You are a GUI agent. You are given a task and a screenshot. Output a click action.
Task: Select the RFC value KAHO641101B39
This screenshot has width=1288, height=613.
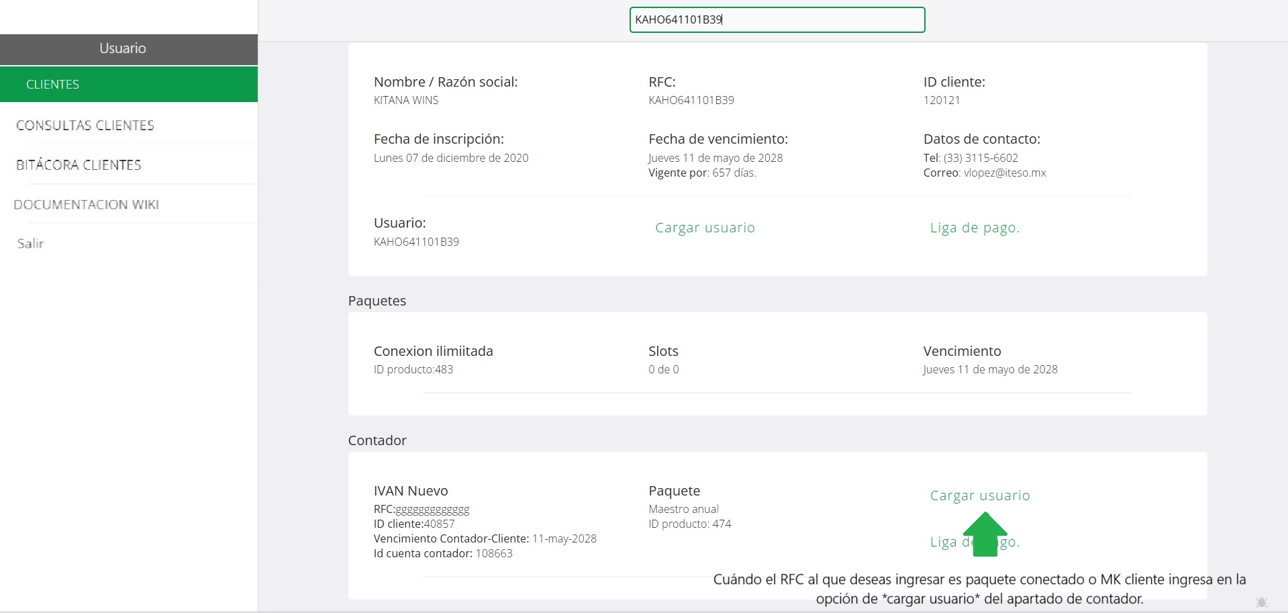click(x=691, y=100)
